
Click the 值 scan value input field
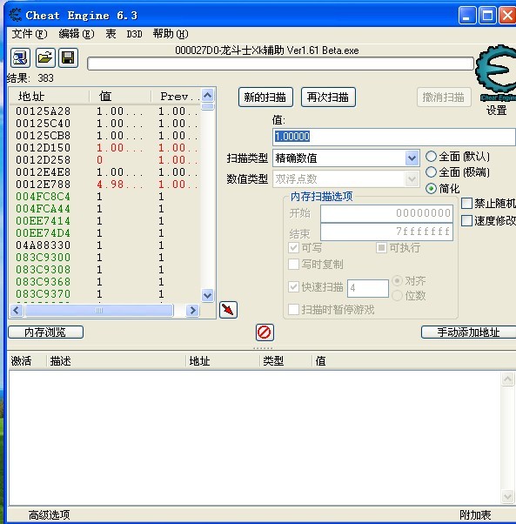coord(394,137)
